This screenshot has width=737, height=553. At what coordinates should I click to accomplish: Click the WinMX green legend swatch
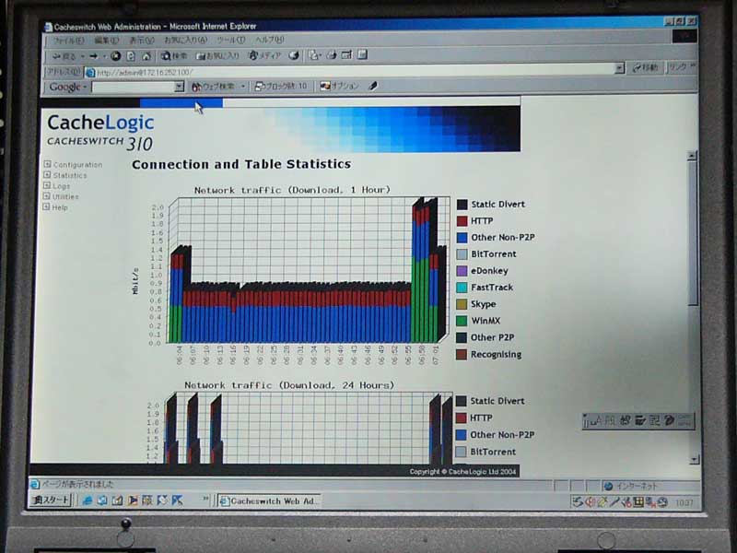click(462, 321)
